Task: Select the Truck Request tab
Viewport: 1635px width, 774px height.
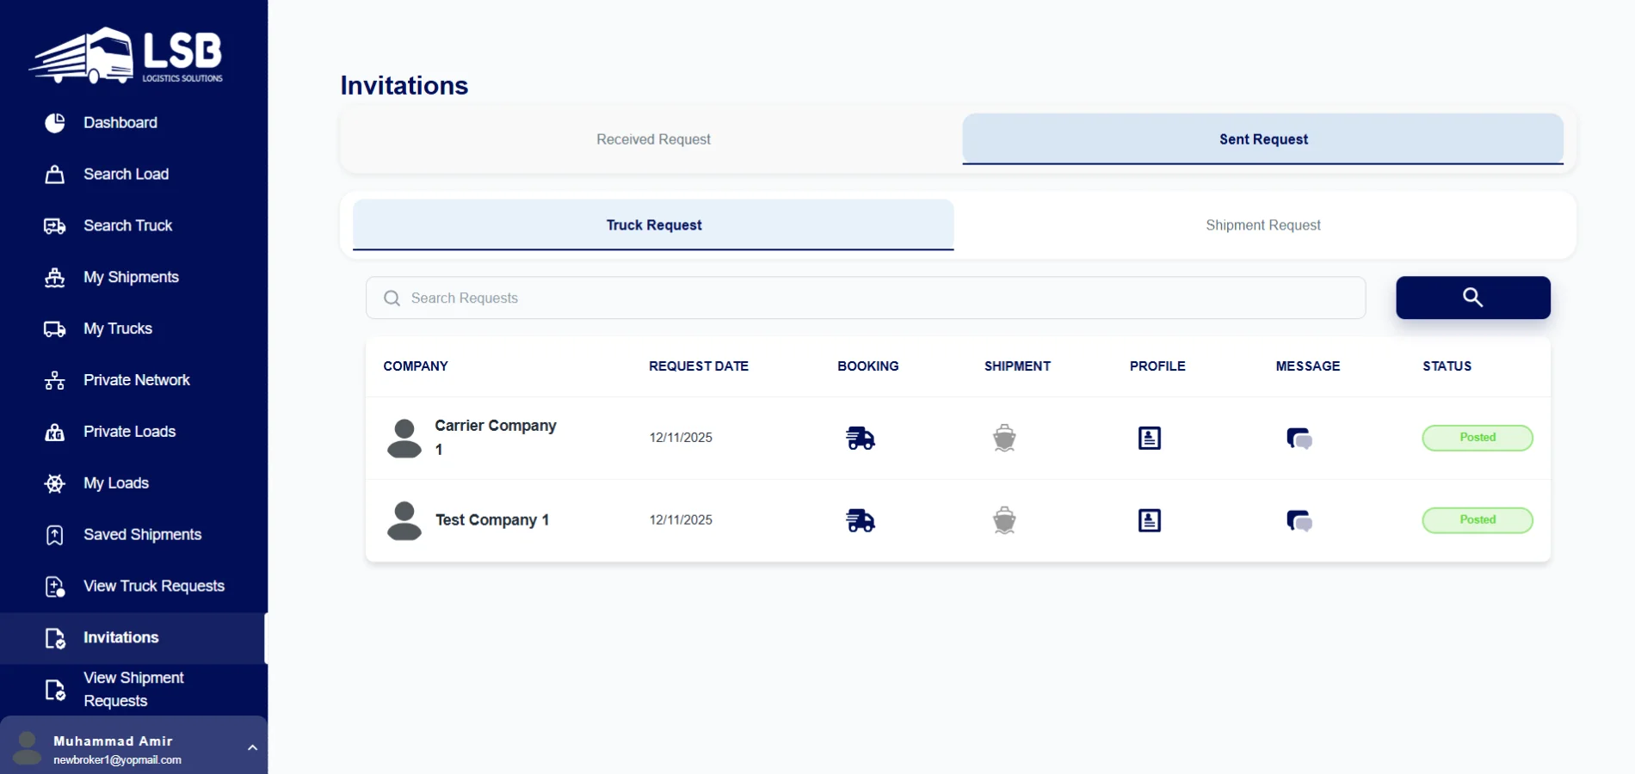Action: [x=653, y=225]
